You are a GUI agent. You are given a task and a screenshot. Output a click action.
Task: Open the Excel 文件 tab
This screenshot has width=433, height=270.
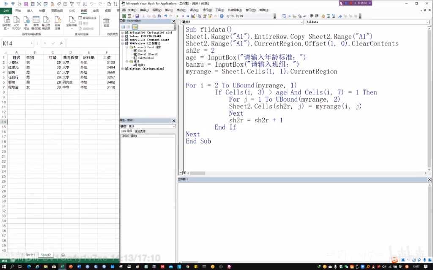pyautogui.click(x=6, y=11)
